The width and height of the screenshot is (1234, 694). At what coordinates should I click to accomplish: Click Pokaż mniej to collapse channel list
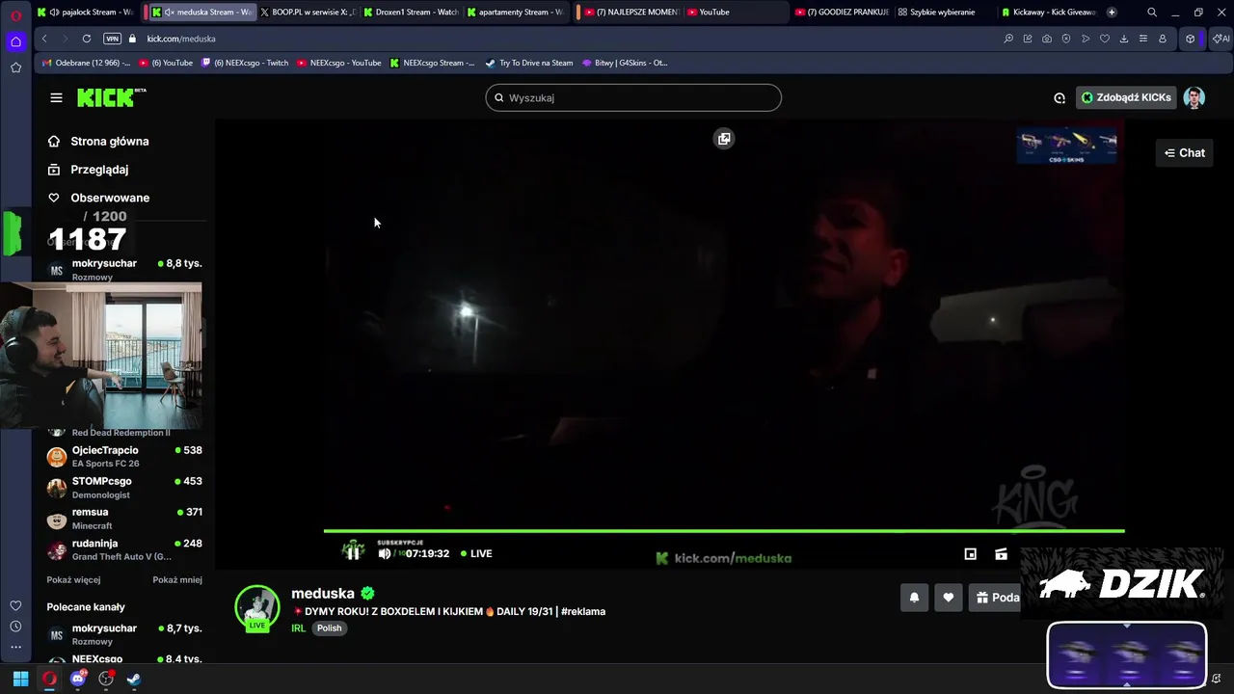pyautogui.click(x=177, y=579)
